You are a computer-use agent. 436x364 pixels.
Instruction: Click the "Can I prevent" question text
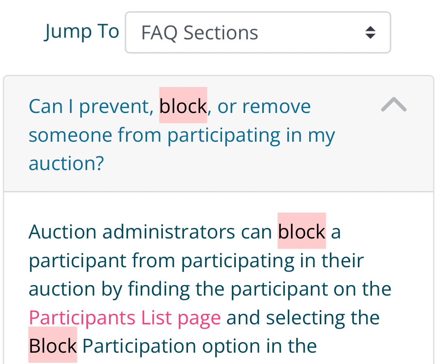[89, 106]
